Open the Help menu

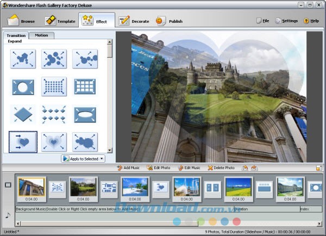click(x=311, y=21)
